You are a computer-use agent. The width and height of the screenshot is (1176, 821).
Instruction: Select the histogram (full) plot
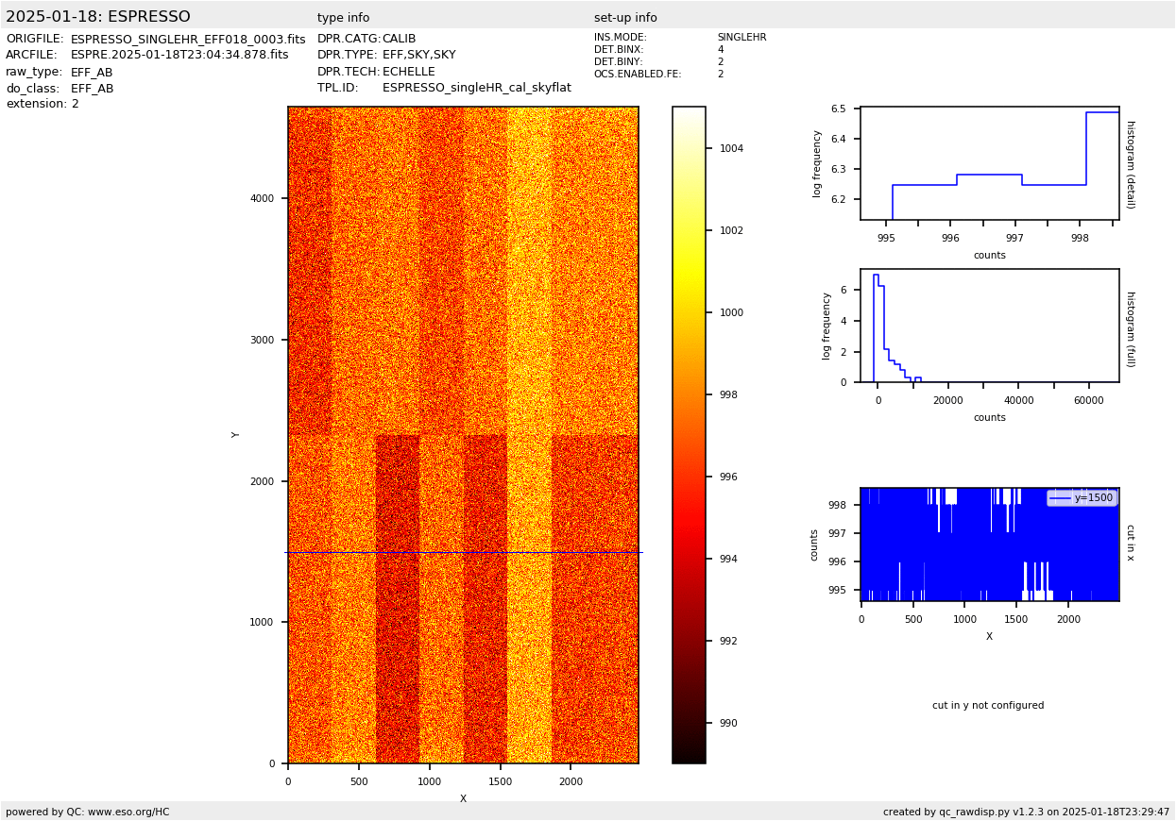[x=989, y=326]
